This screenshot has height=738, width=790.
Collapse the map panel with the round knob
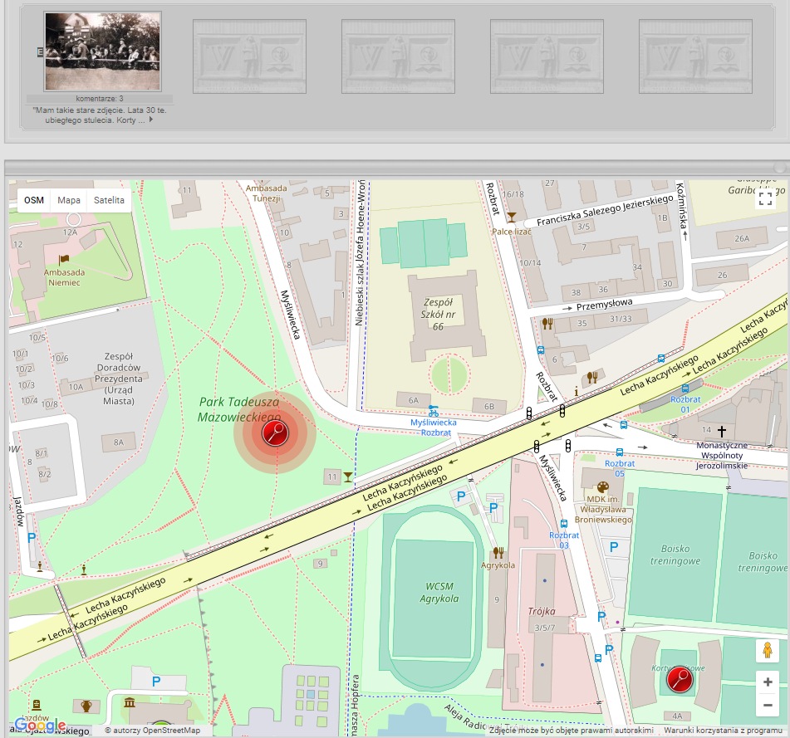[x=779, y=167]
